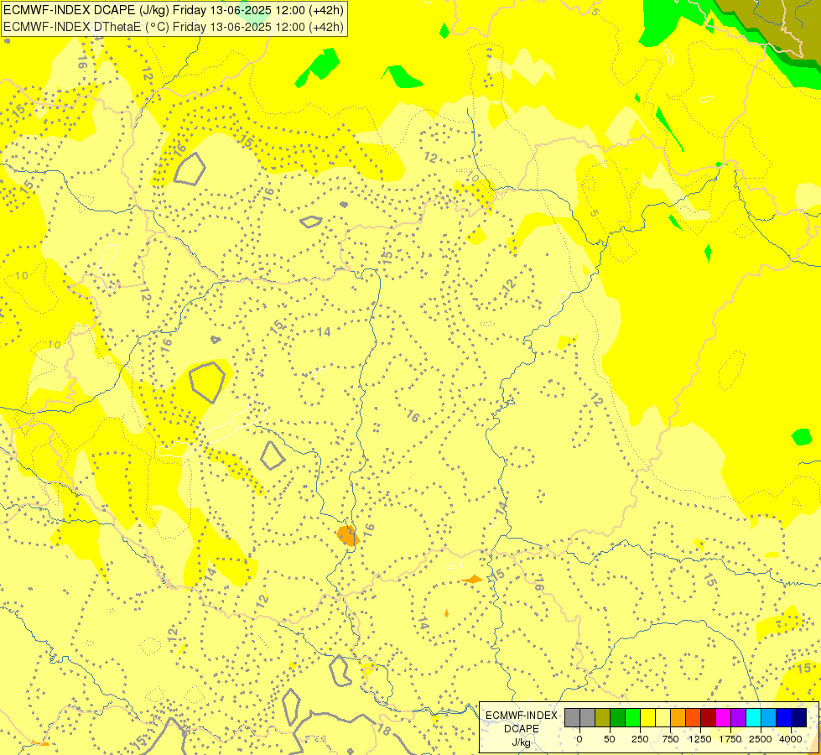Viewport: 821px width, 755px height.
Task: Click the DCAPE word in the legend
Action: [x=522, y=729]
